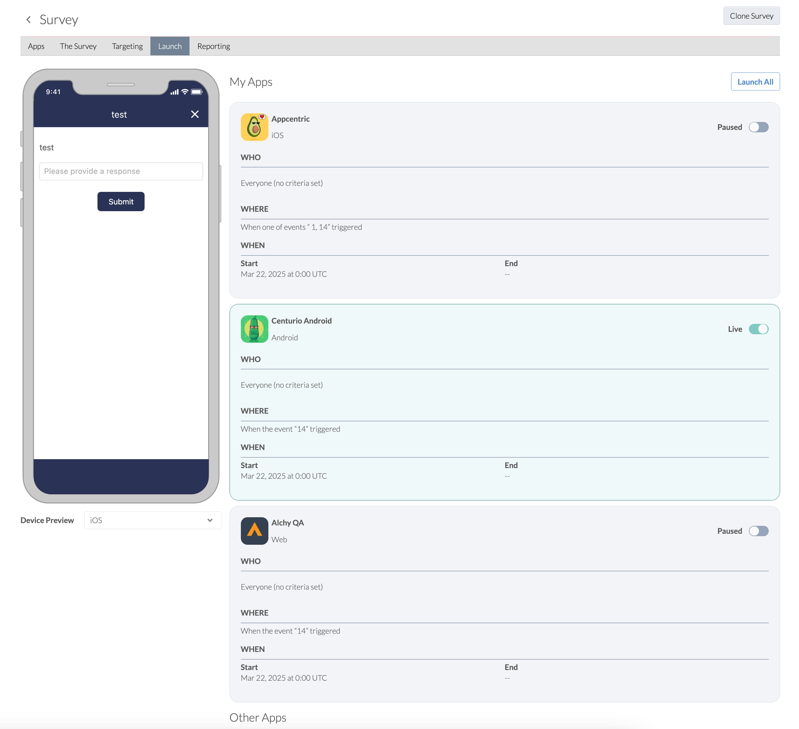Click the battery icon in phone preview

[x=197, y=92]
